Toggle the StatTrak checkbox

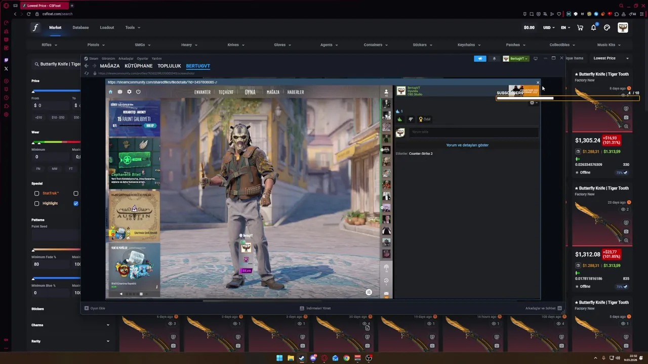36,193
